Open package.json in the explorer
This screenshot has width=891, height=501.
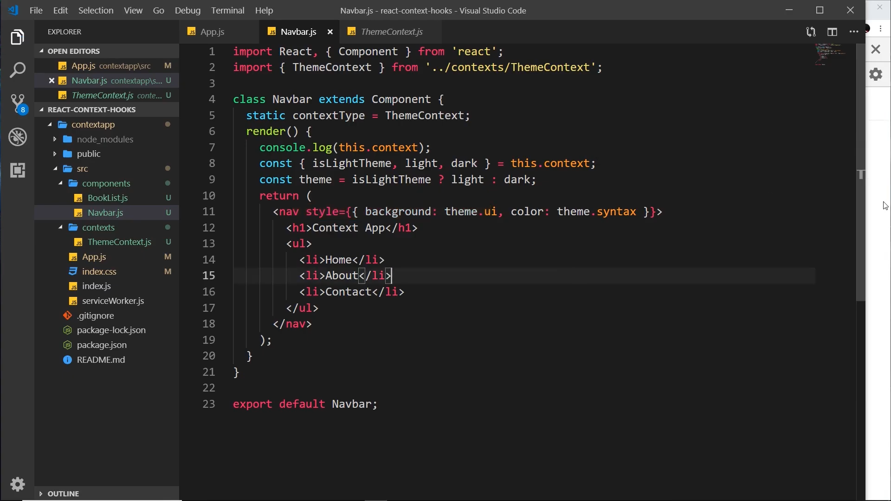102,345
